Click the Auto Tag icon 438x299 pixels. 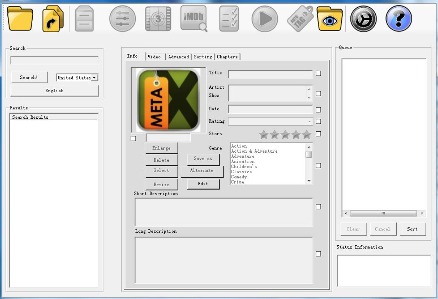(x=300, y=18)
